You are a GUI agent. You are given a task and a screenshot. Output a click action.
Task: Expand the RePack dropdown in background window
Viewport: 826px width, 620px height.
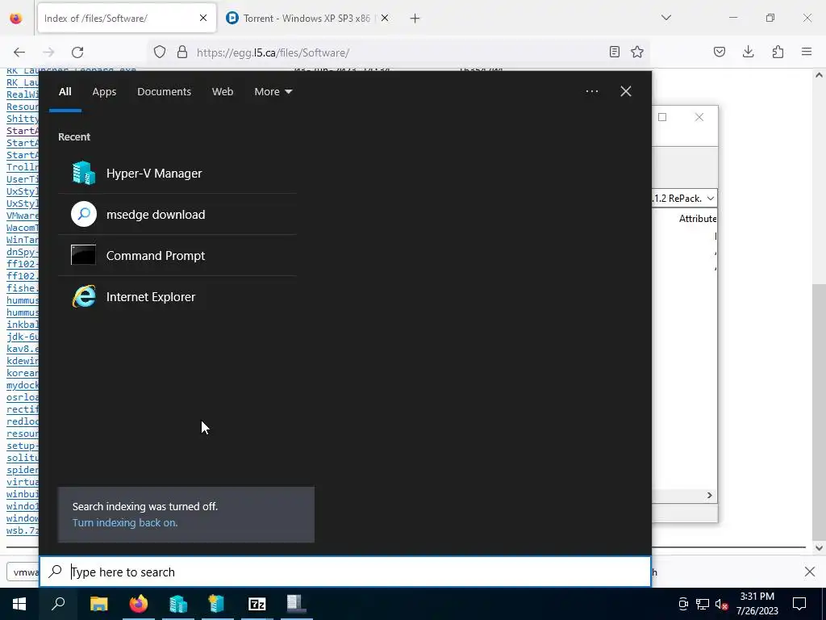(710, 199)
